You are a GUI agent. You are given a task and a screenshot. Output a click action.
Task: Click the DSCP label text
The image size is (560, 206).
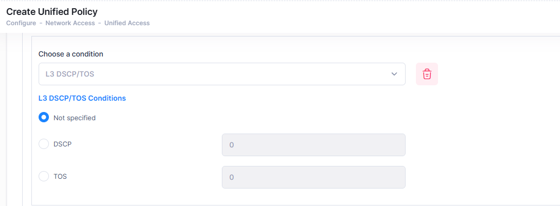pyautogui.click(x=62, y=144)
